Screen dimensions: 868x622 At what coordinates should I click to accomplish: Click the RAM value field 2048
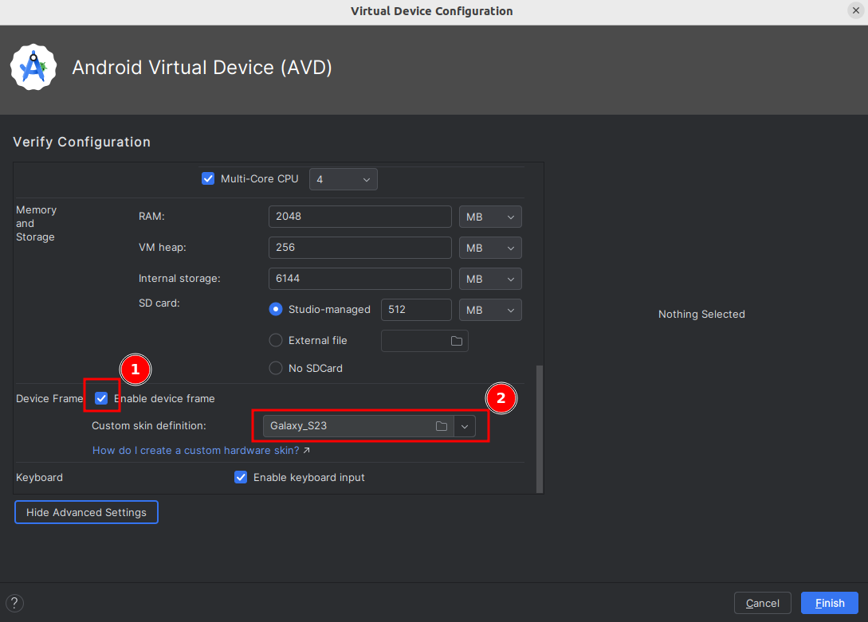(x=359, y=217)
